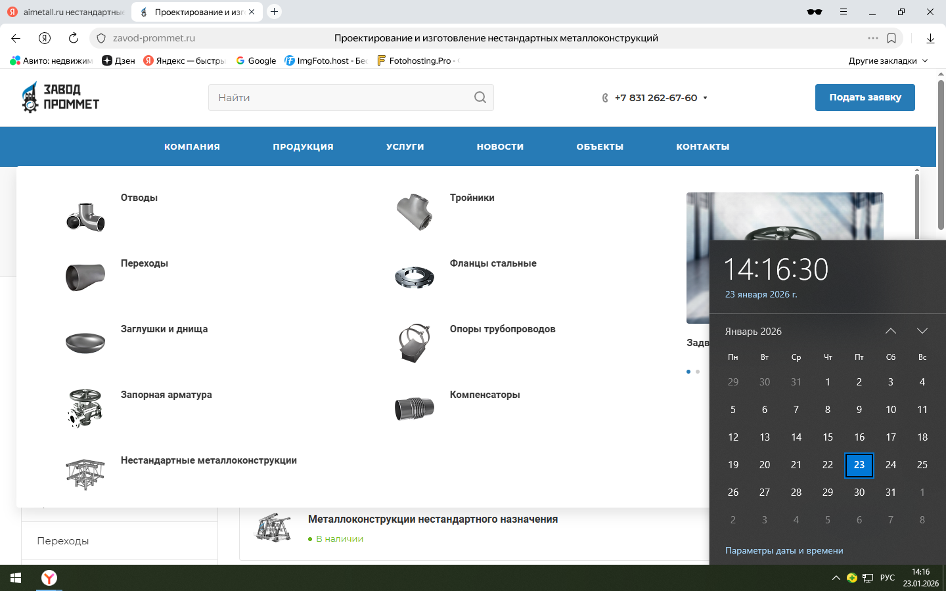Click the Фланцы стальные flange image
The height and width of the screenshot is (591, 946).
(415, 278)
